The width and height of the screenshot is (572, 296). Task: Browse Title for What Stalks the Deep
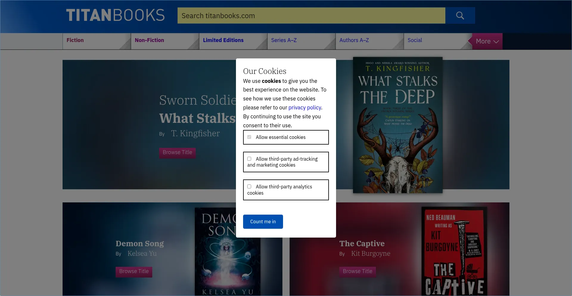tap(177, 153)
